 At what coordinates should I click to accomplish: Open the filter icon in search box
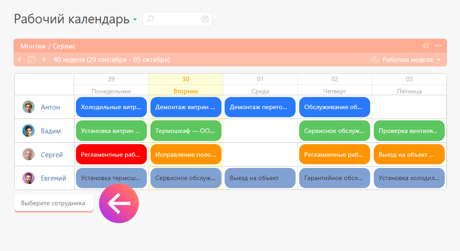click(x=205, y=19)
